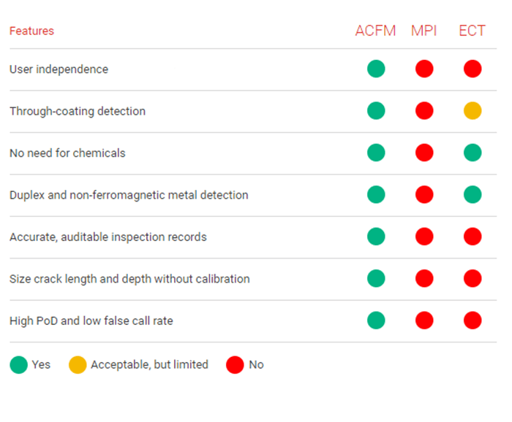This screenshot has width=512, height=422.
Task: Click the Features header label
Action: click(31, 31)
